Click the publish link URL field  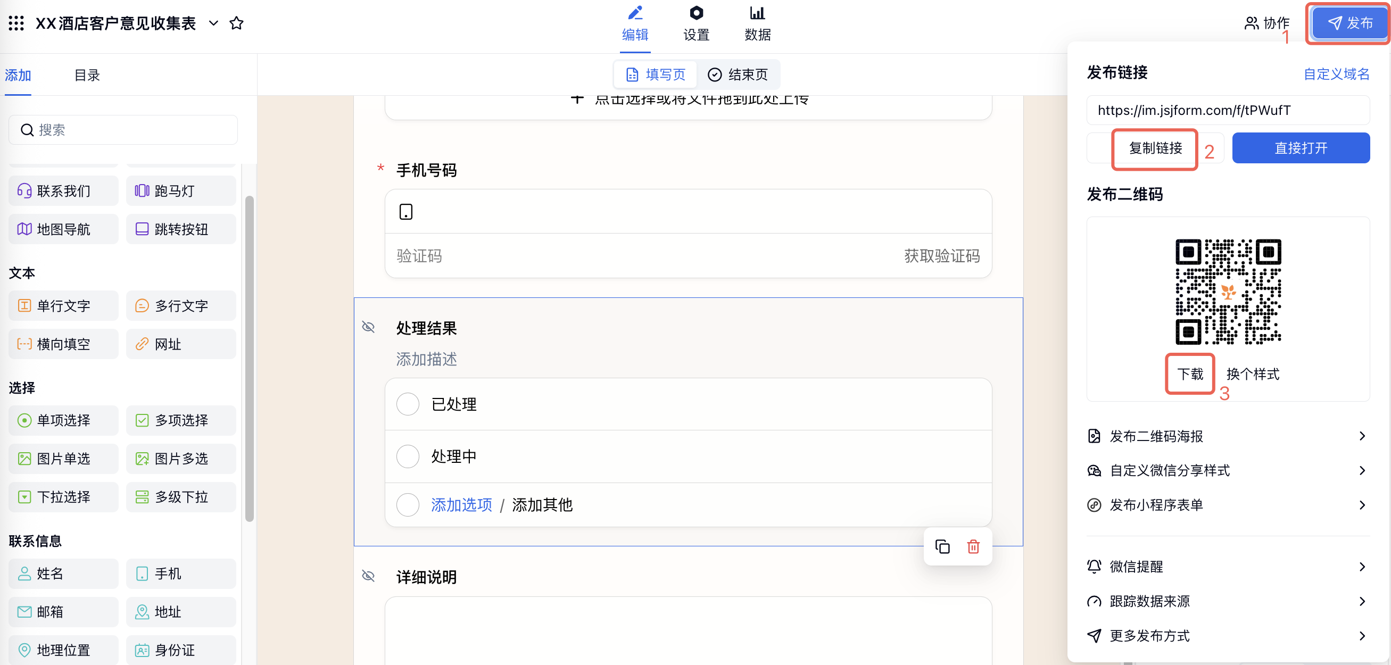coord(1228,110)
